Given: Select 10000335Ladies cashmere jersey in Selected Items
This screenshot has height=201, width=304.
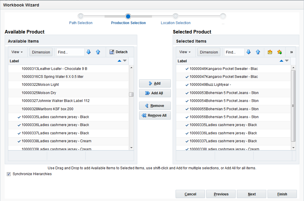Looking at the screenshot, I should tap(233, 125).
